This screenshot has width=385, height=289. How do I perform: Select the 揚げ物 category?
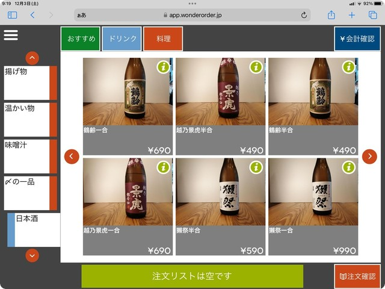(31, 83)
